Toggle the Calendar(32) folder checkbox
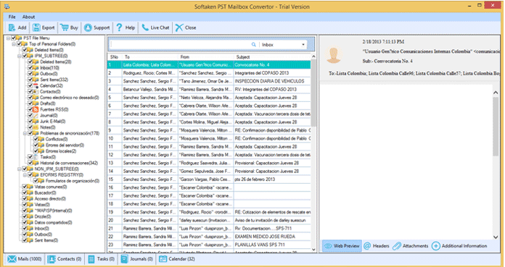This screenshot has width=505, height=267. [x=30, y=86]
